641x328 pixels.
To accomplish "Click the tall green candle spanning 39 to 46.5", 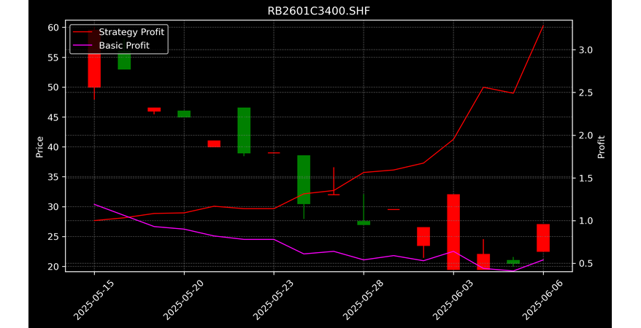I will pos(244,130).
